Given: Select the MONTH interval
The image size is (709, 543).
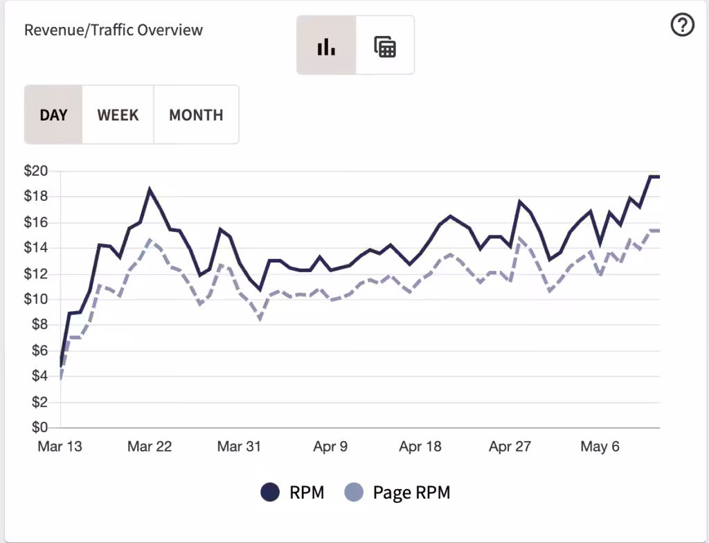Looking at the screenshot, I should click(x=196, y=114).
